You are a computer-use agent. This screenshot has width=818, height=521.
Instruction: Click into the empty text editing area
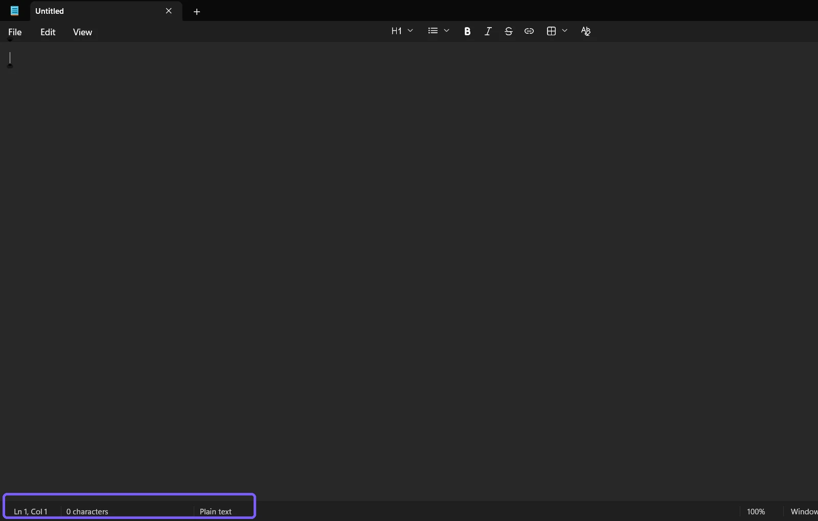tap(409, 271)
